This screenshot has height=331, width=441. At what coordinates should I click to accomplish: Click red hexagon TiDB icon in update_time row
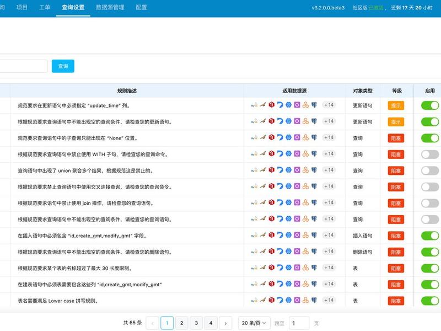(x=271, y=105)
